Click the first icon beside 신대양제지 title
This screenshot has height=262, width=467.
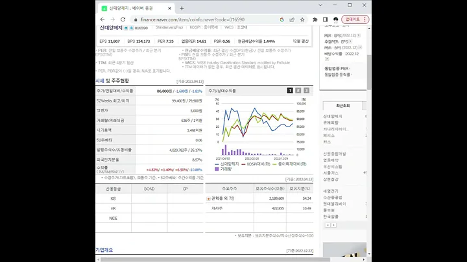pos(126,28)
